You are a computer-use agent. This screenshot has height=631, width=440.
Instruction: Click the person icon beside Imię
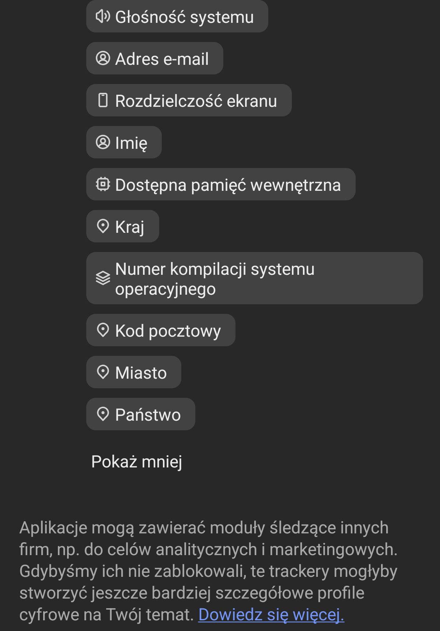(x=103, y=142)
